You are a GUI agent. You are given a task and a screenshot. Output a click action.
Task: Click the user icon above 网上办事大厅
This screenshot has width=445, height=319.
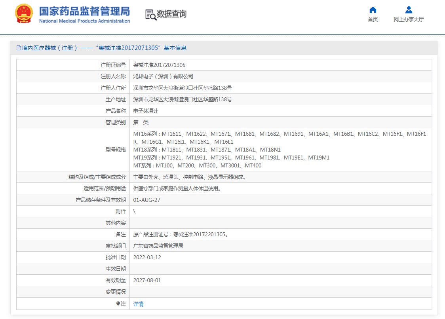tap(409, 10)
